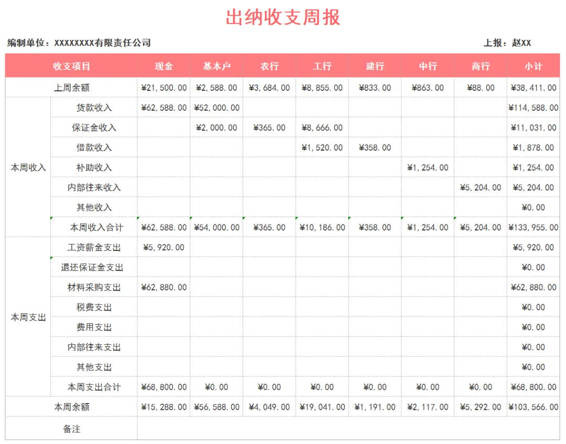Select the 中行 column header
Screen dimensions: 566x444
tap(428, 66)
